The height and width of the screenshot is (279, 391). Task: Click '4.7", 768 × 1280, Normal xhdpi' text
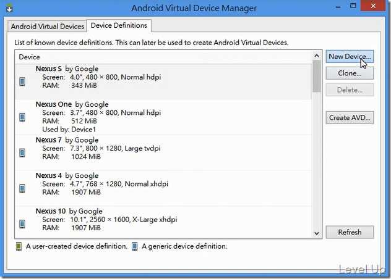coord(119,184)
